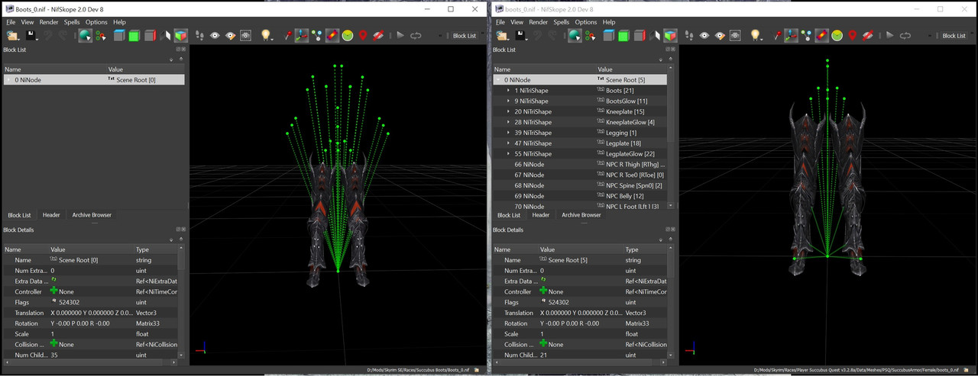Viewport: 978px width, 376px height.
Task: Select top view blue cube, left window
Action: [118, 35]
